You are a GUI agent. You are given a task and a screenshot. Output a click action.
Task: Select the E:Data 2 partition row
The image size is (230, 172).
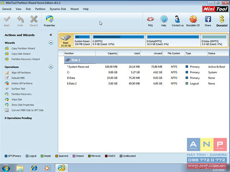[146, 83]
